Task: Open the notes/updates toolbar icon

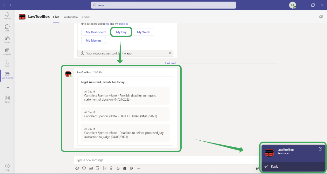Action: (132, 168)
